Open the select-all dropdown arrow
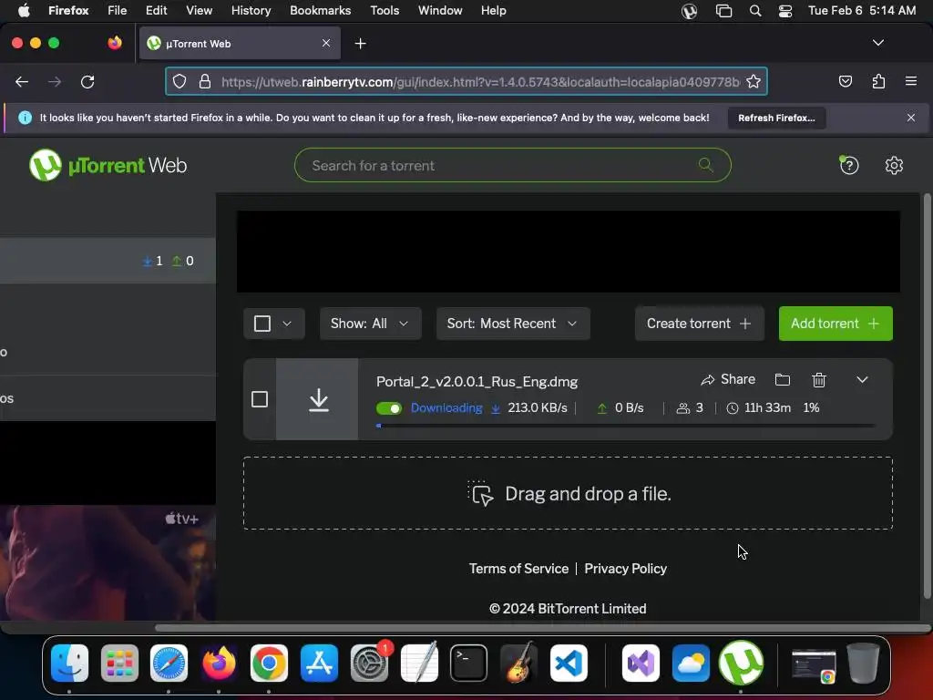The image size is (933, 700). [x=287, y=324]
